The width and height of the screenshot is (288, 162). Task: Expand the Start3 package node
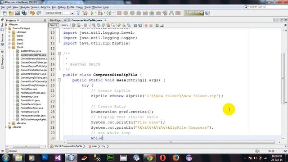coord(9,44)
